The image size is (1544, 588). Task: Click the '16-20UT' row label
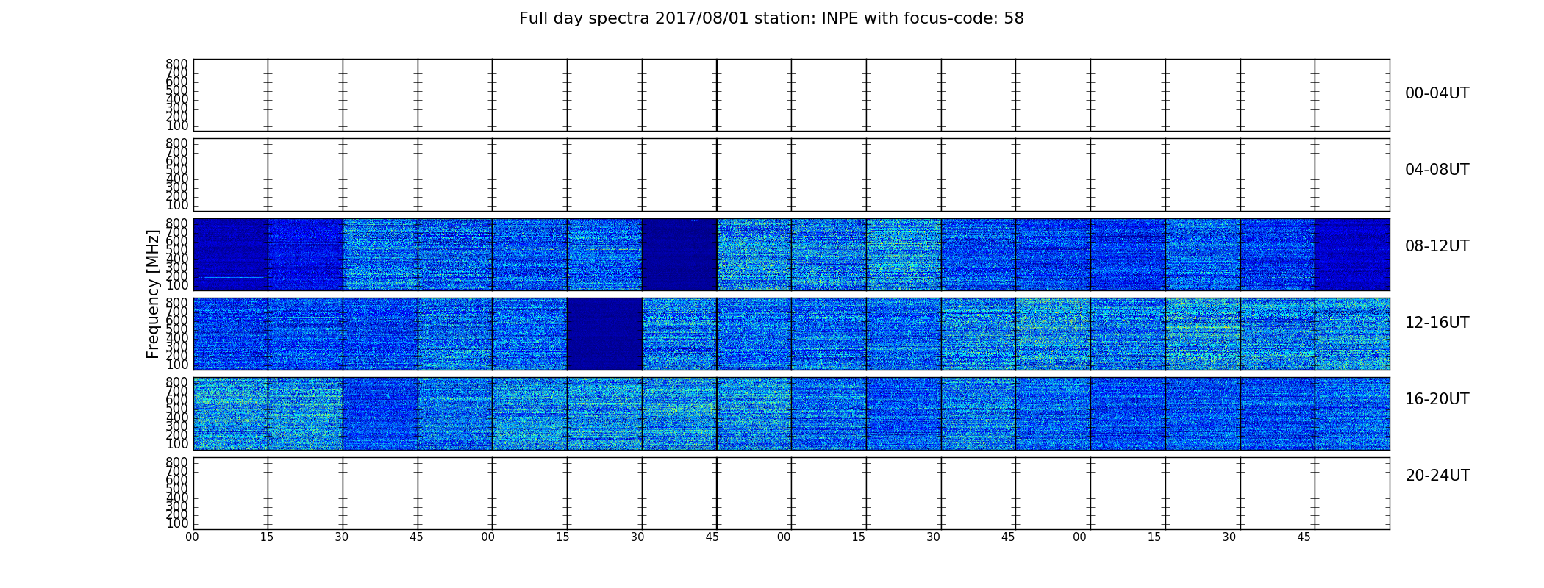pos(1437,399)
